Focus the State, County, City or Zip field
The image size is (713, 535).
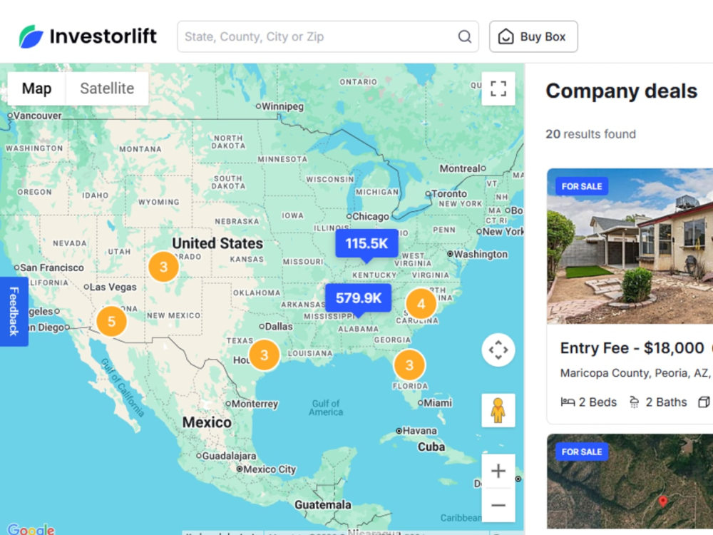(x=328, y=36)
